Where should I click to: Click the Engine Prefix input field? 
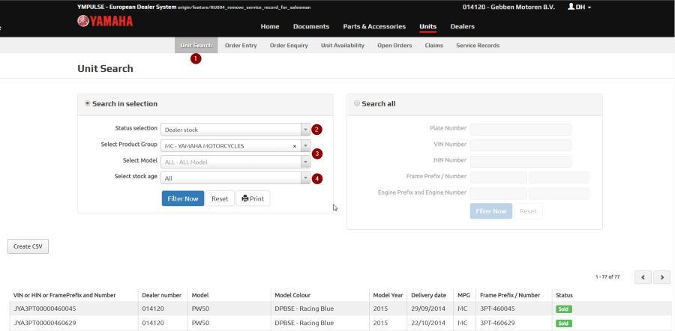click(499, 193)
